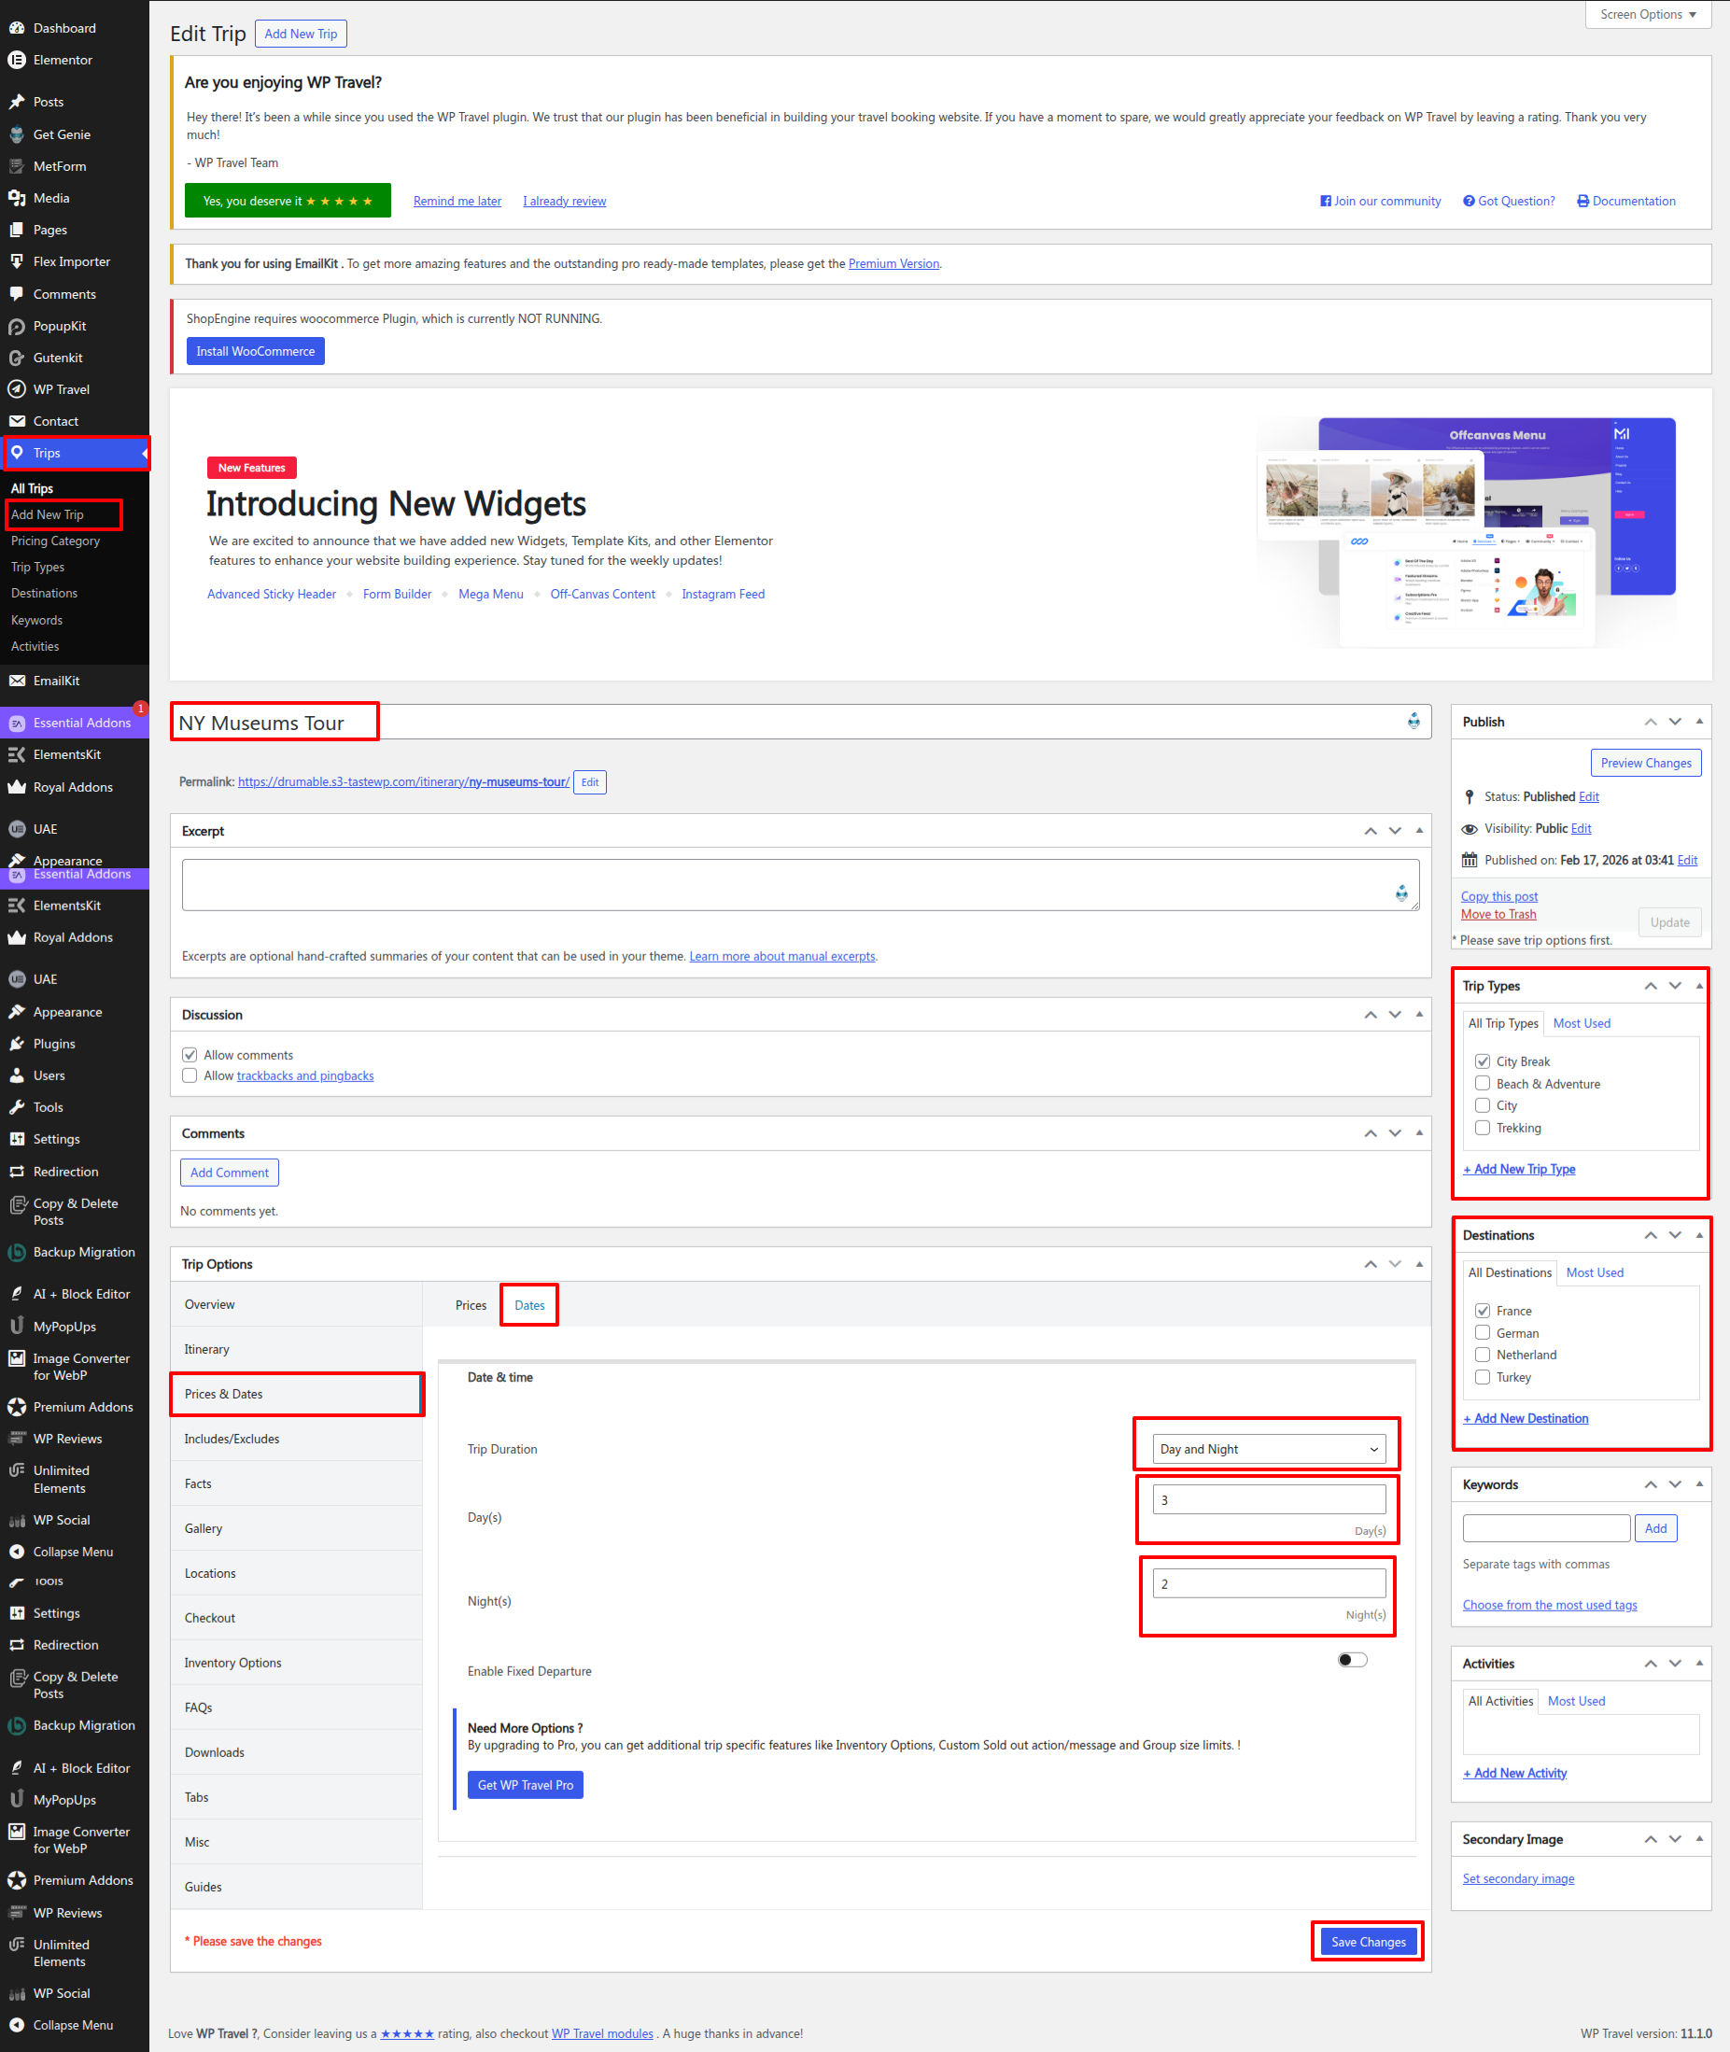Viewport: 1730px width, 2052px height.
Task: Open the EmailKit envelope icon
Action: point(17,681)
